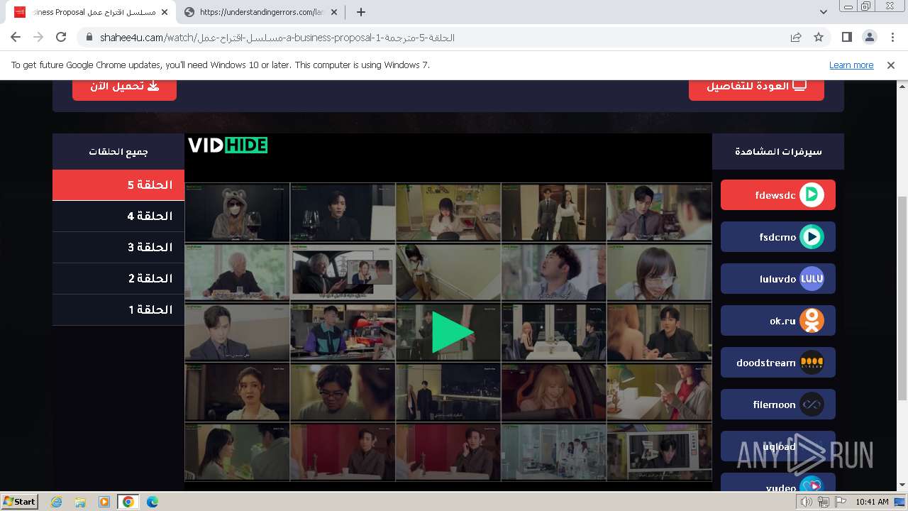Viewport: 908px width, 511px height.
Task: Open episode الحلقة 3
Action: click(x=118, y=248)
